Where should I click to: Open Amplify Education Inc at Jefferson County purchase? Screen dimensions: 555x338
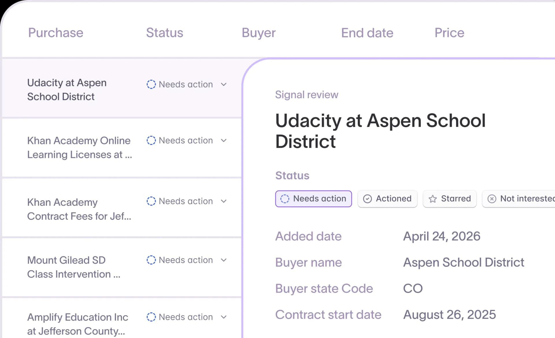pos(77,324)
